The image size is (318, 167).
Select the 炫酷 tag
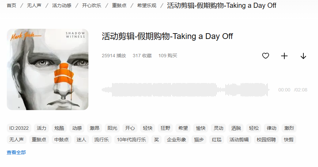59,128
